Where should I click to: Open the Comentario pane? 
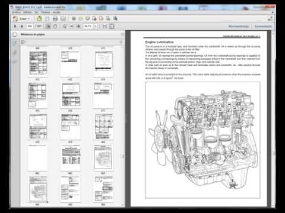tap(263, 26)
